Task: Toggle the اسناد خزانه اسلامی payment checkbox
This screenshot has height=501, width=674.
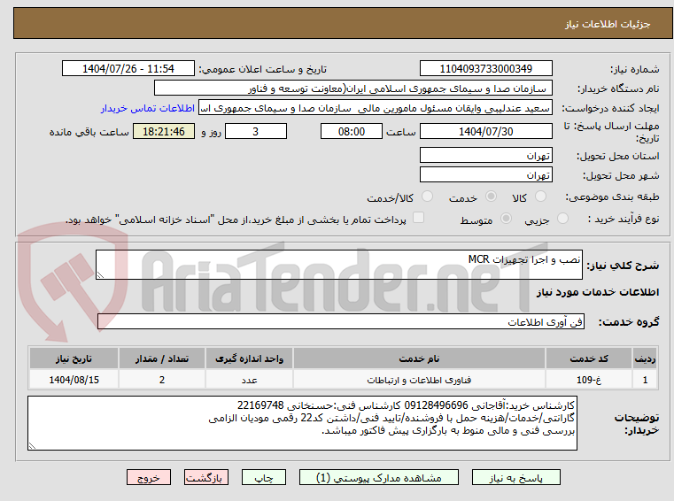Action: [418, 218]
